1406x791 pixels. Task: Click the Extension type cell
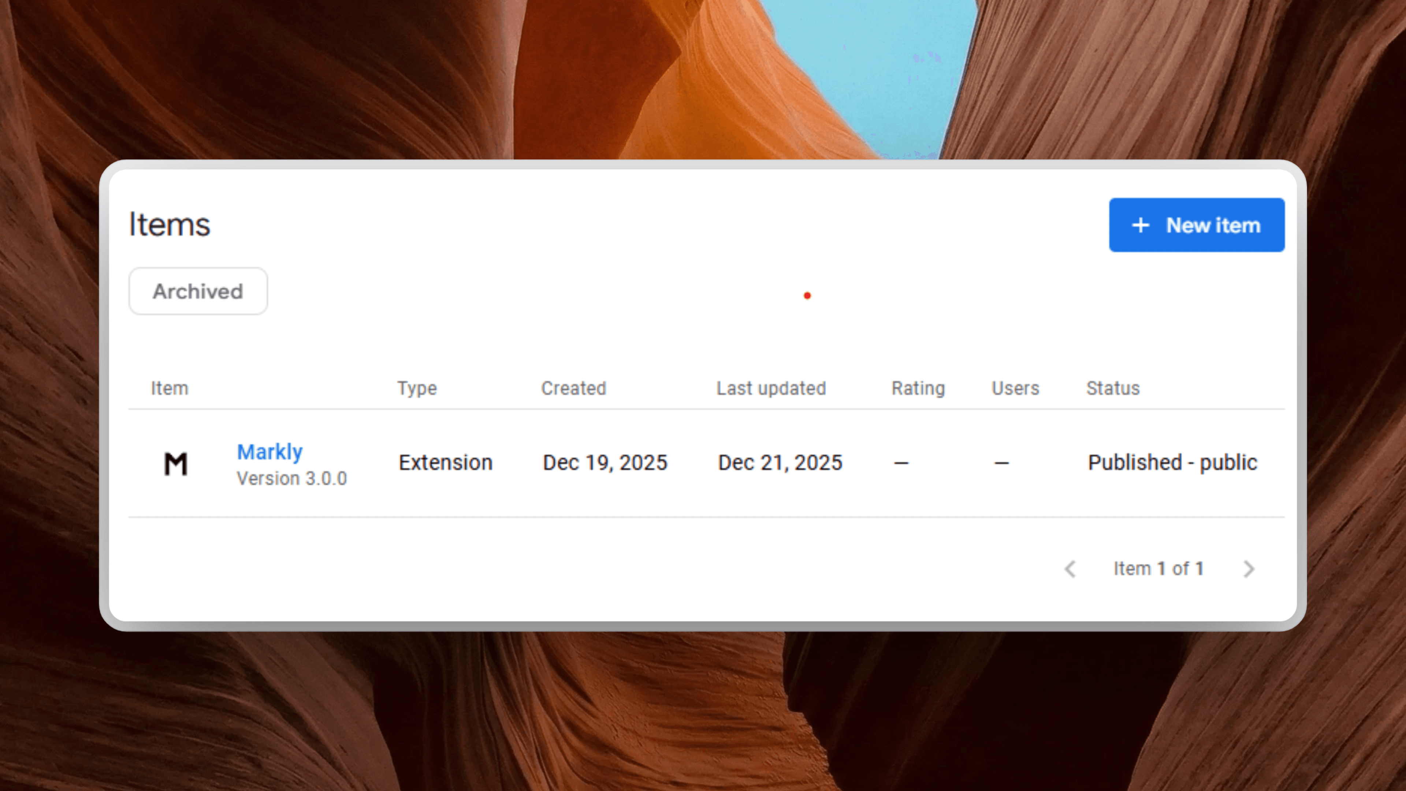point(445,463)
